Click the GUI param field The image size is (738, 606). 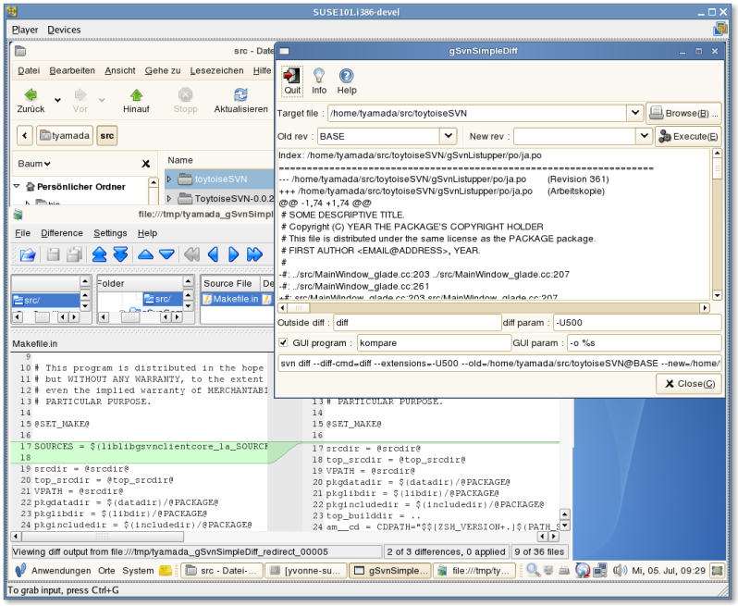(x=645, y=343)
